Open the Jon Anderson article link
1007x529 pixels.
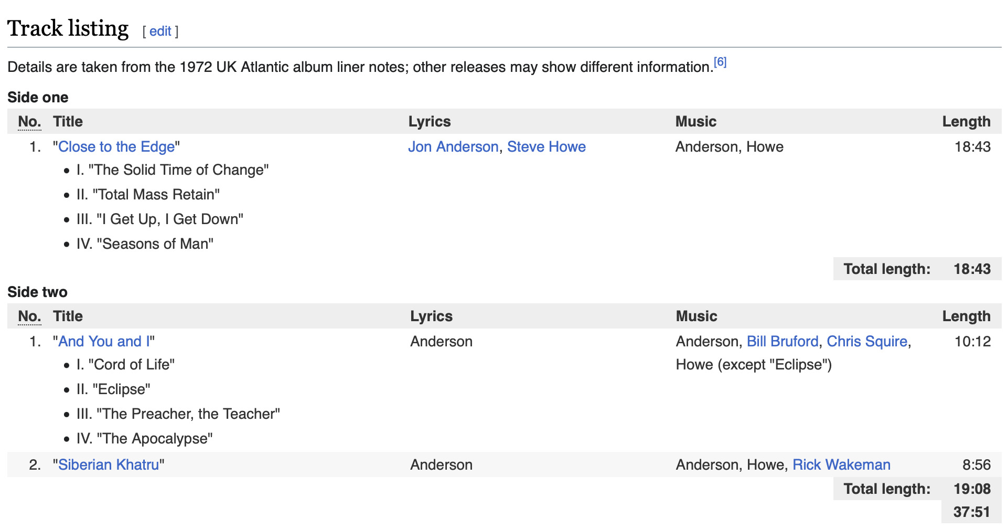(453, 147)
